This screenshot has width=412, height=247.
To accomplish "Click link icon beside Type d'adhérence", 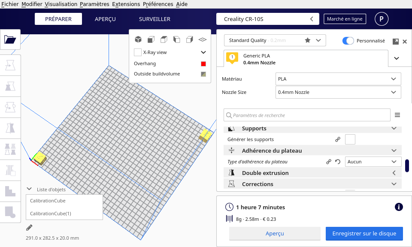I will [x=329, y=162].
